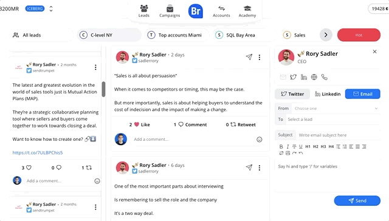Select the All leads list
The width and height of the screenshot is (389, 221).
[x=41, y=35]
